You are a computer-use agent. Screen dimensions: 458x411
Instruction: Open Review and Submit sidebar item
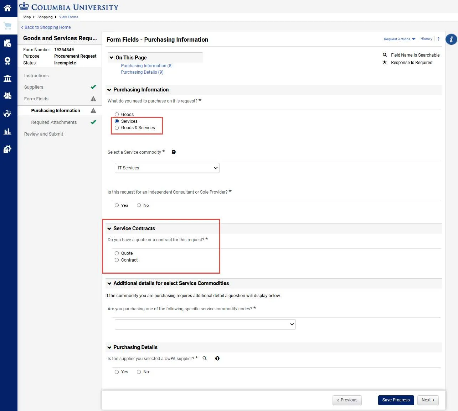tap(43, 134)
